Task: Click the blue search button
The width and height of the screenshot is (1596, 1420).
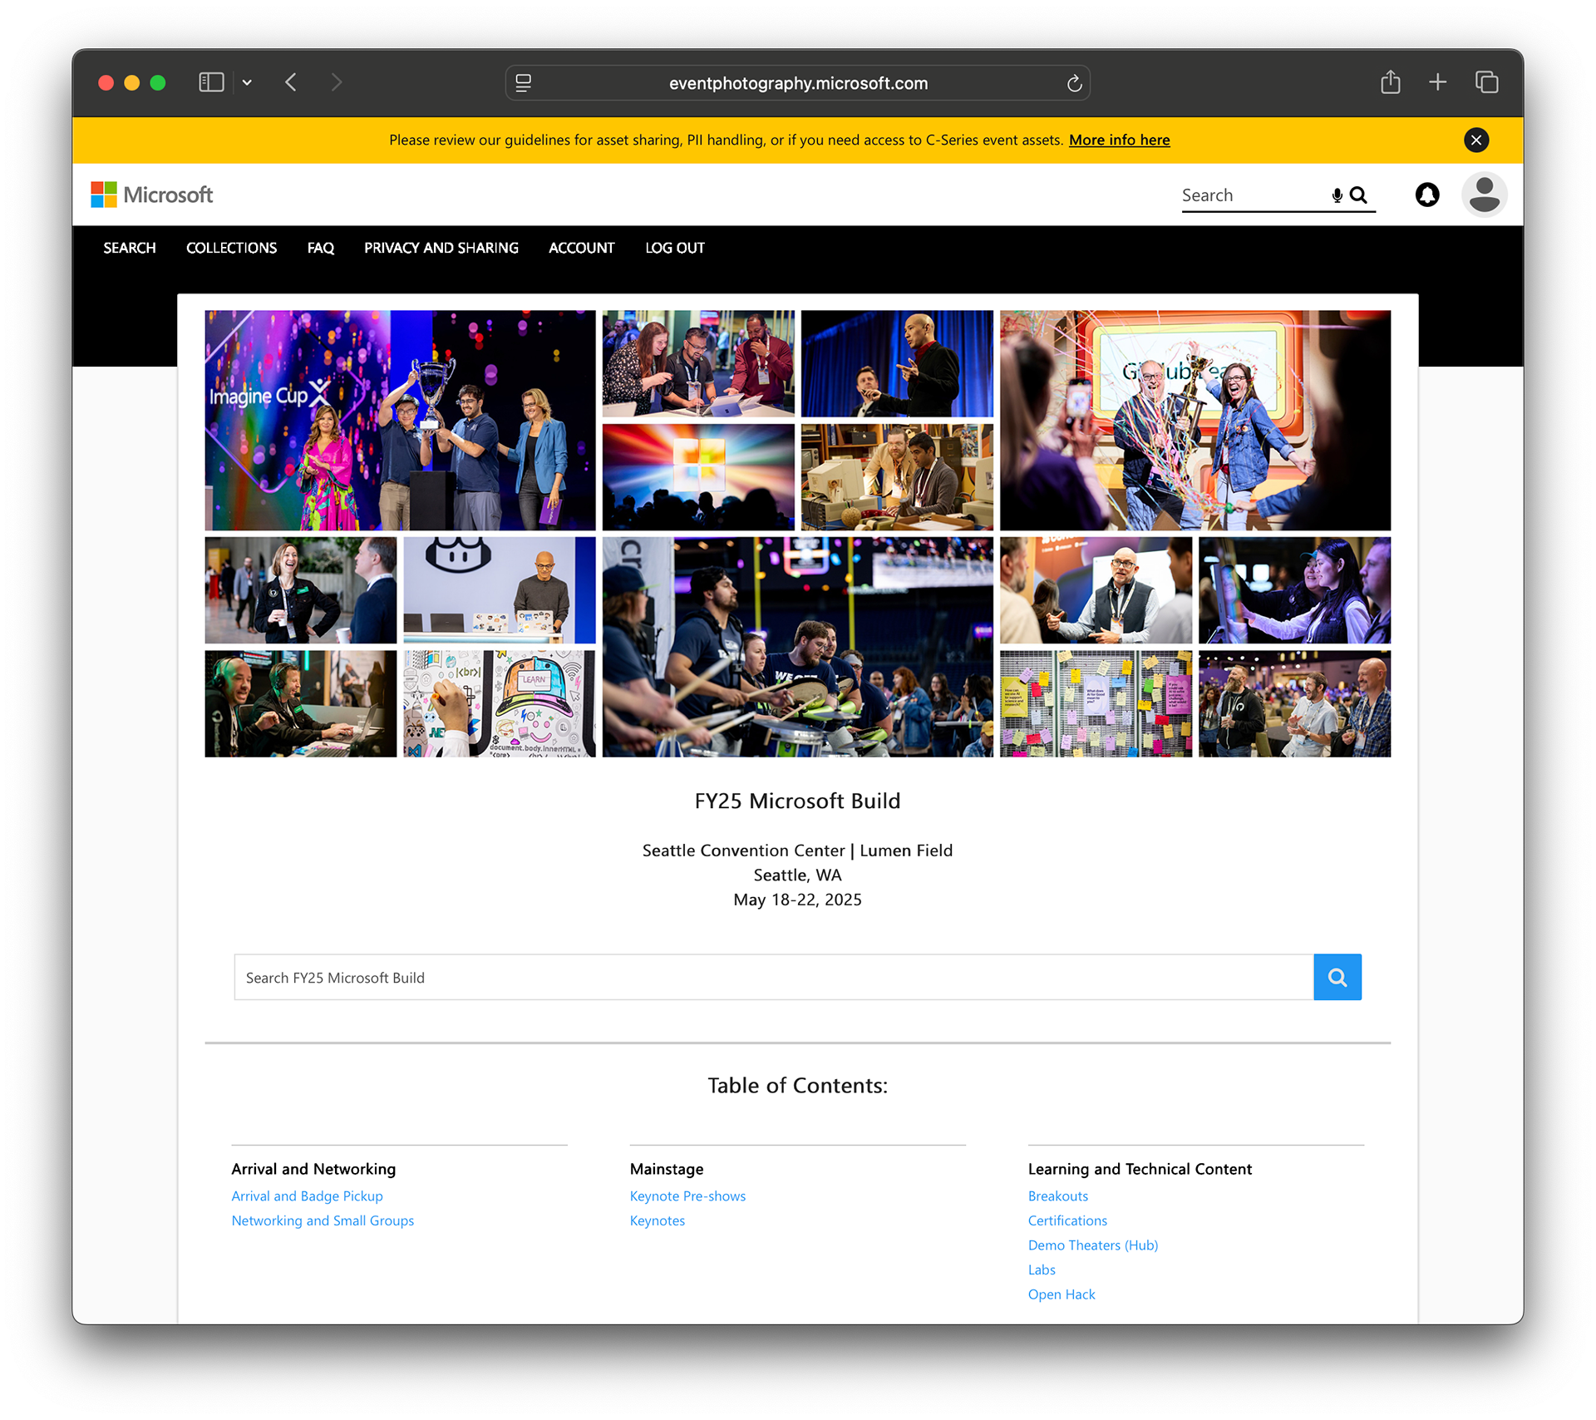Action: [1337, 977]
